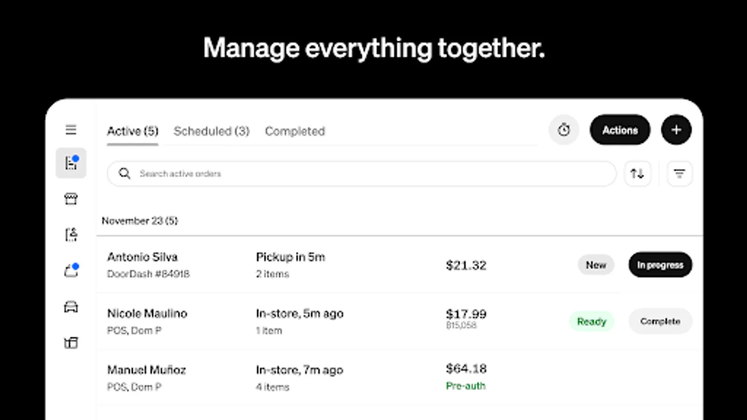Click the timer icon next to Actions
Screen dimensions: 747x420
click(x=564, y=130)
